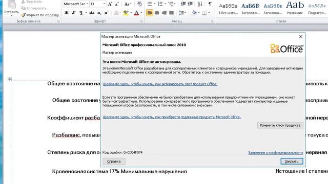Open the font size 13 dropdown
Screen dimensions: 328x184
104,4
